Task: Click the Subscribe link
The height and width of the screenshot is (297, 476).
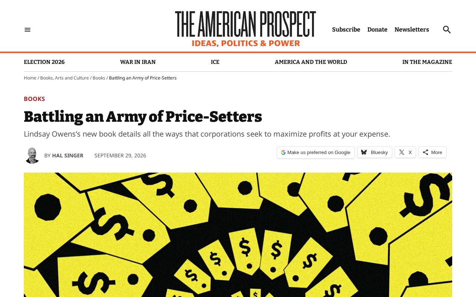Action: coord(346,30)
